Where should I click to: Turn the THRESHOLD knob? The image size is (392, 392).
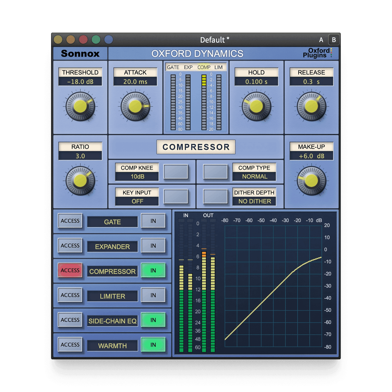tap(80, 107)
